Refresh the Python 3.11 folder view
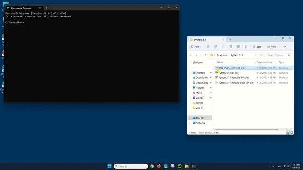Viewport: 303px width, 170px height. point(261,55)
